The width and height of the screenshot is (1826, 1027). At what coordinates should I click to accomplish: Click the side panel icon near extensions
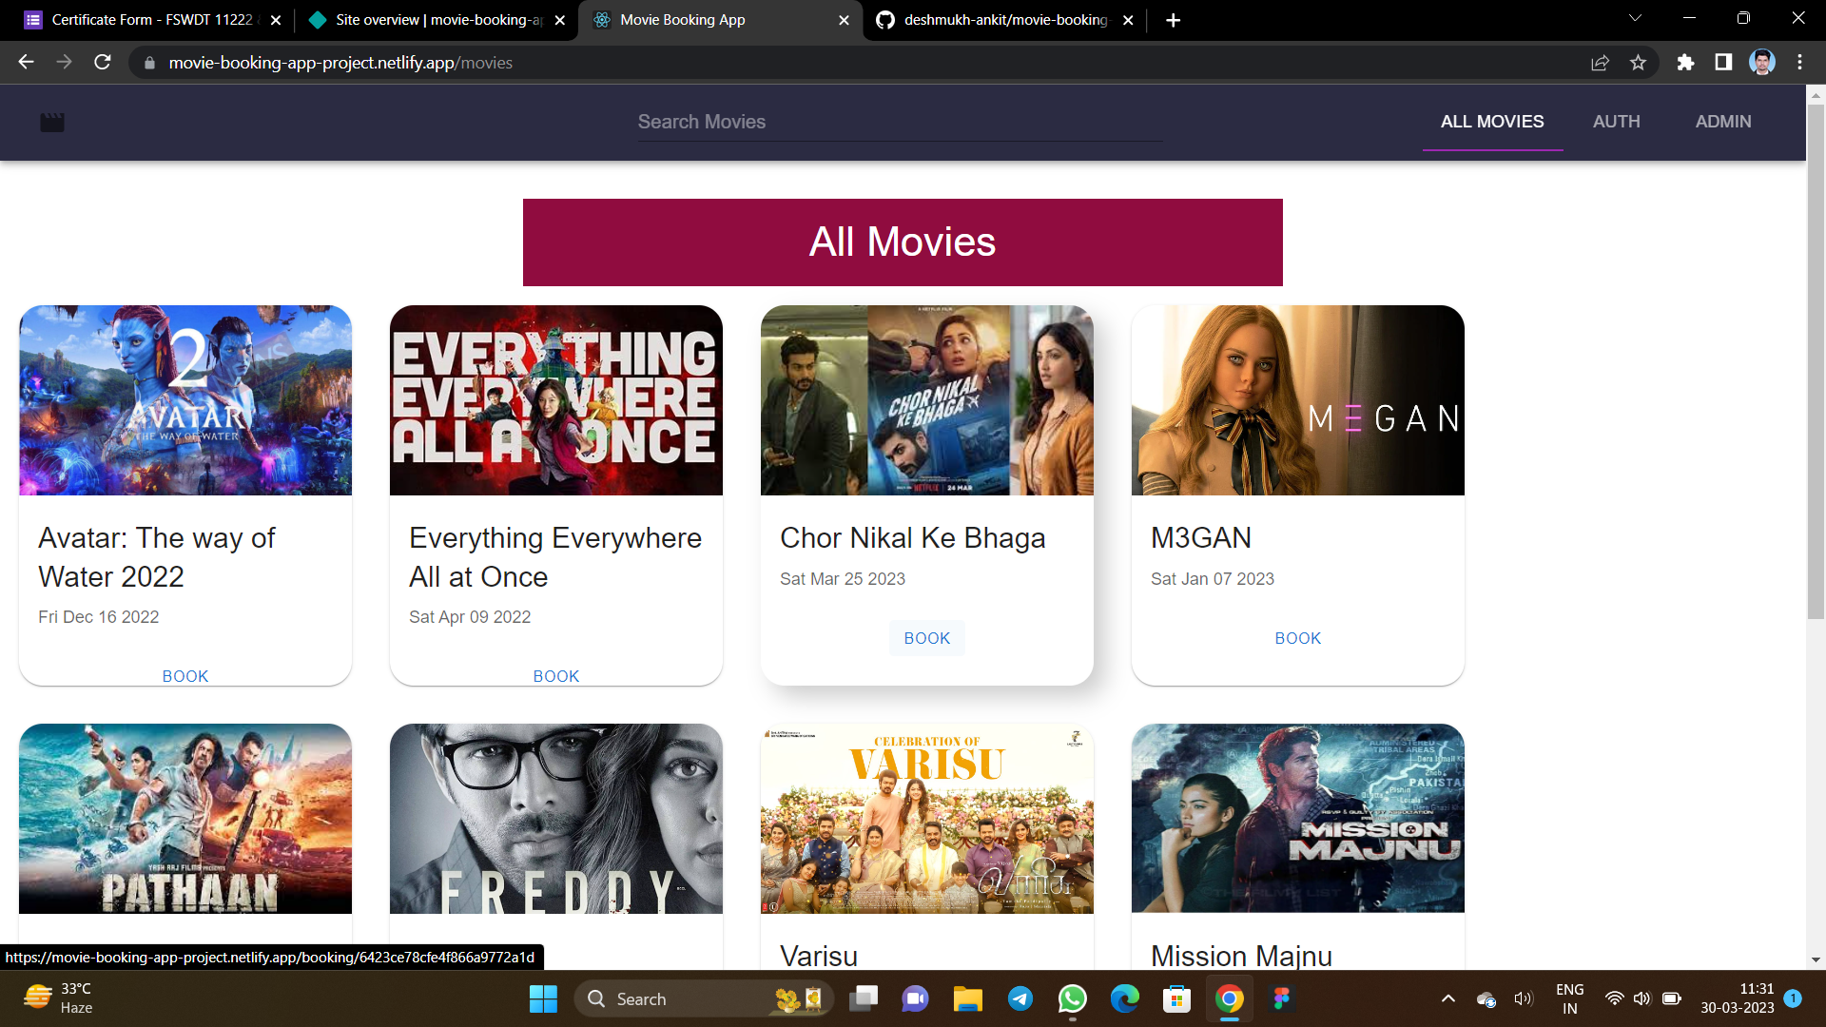[x=1723, y=63]
